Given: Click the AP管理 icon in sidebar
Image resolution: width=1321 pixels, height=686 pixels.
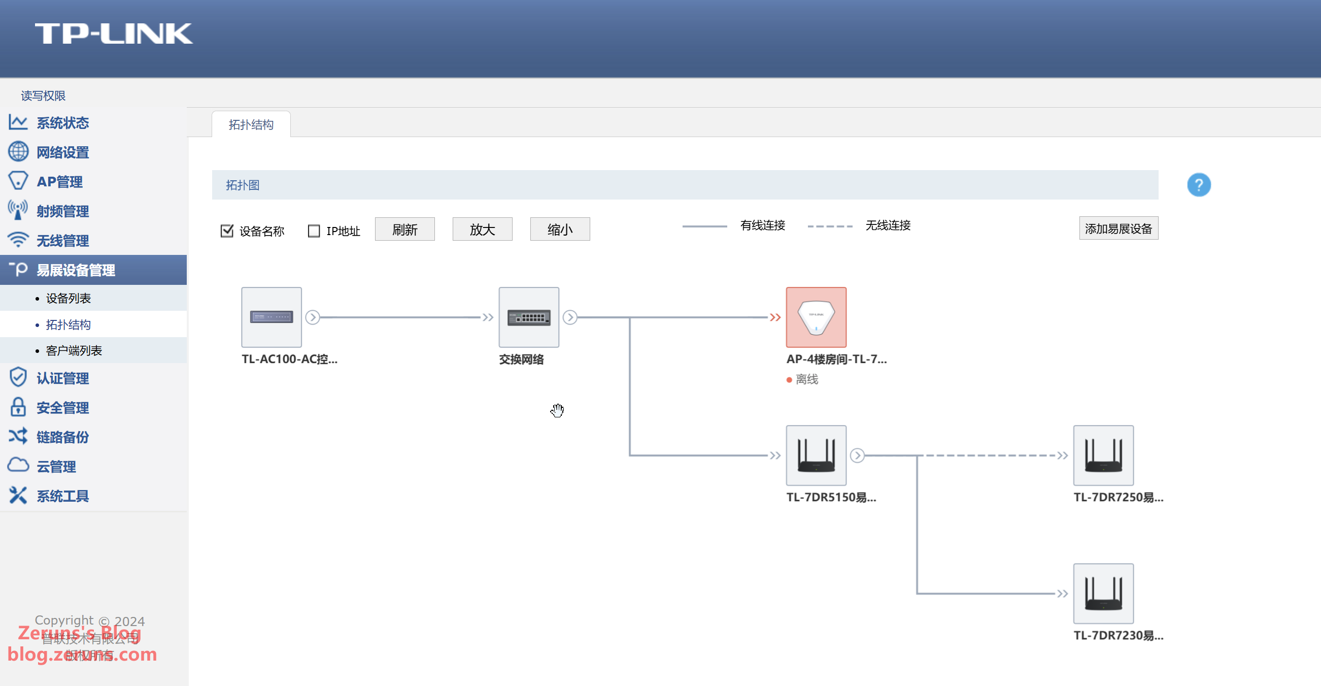Looking at the screenshot, I should [18, 181].
